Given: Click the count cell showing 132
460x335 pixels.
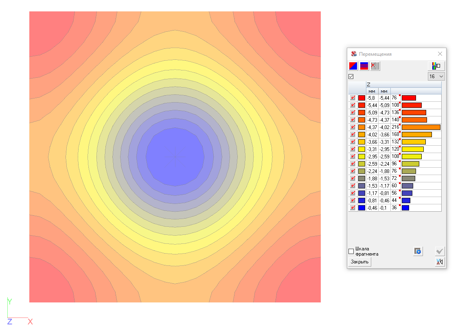Looking at the screenshot, I should pos(395,142).
